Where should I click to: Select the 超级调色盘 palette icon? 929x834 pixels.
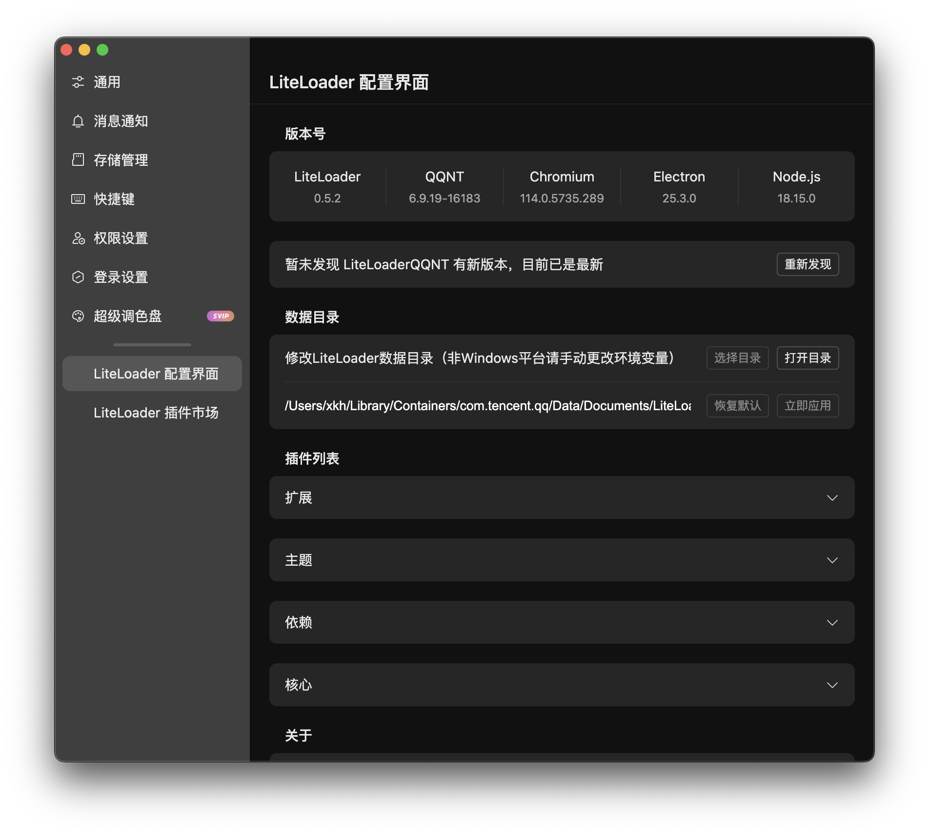click(79, 316)
